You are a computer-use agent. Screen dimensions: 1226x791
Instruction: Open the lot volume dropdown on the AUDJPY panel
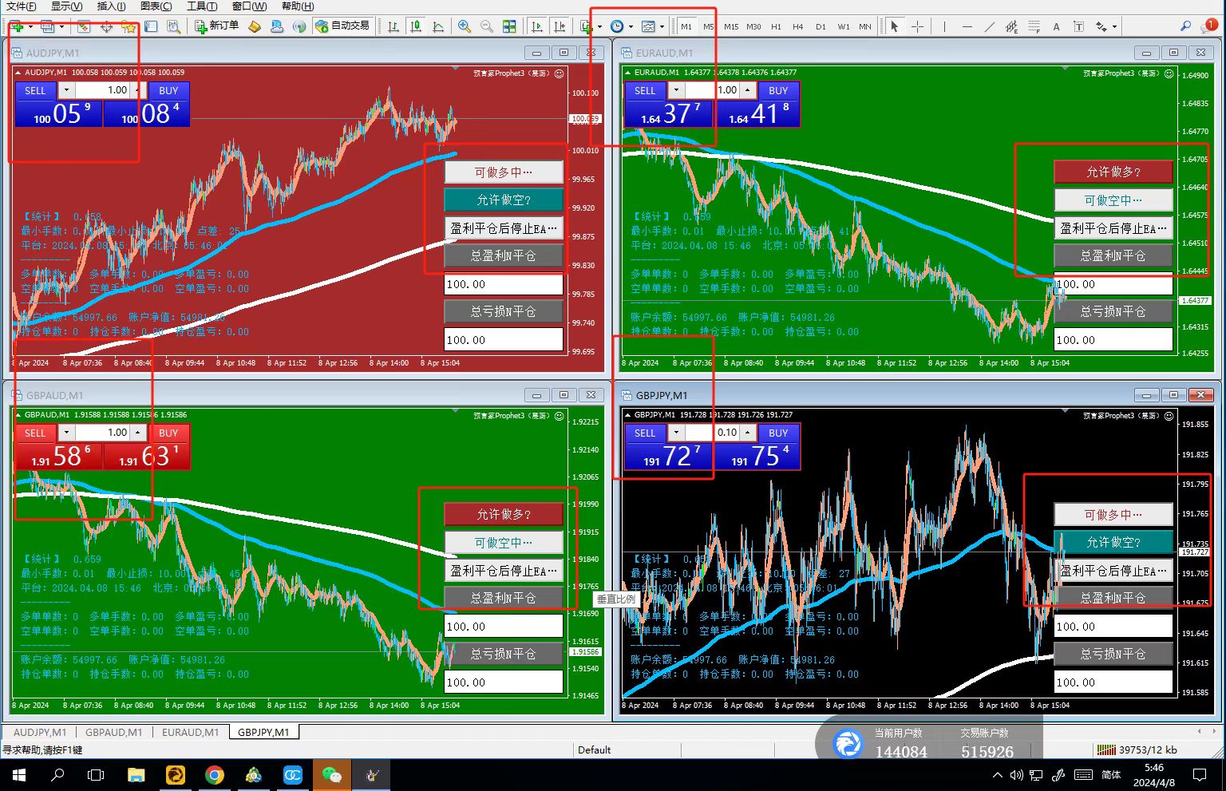coord(66,90)
